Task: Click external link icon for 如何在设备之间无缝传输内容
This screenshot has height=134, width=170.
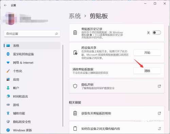Action: 159,129
